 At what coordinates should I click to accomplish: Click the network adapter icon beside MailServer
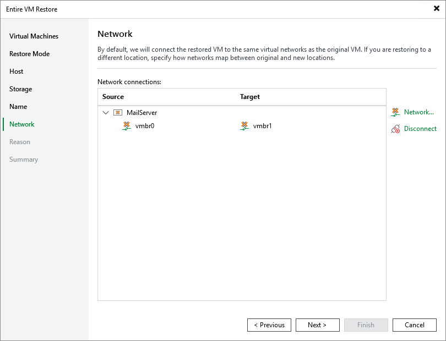(x=117, y=112)
